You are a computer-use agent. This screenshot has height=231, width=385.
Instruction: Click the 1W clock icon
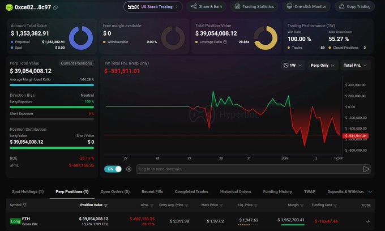tap(286, 65)
